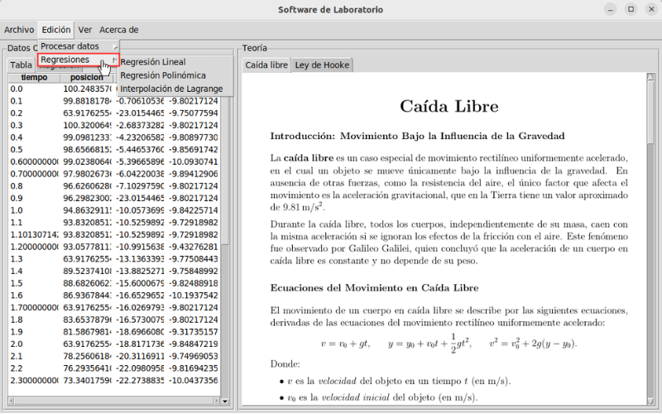Click acceleration value -9.43276281
Viewport: 662px width, 414px height.
point(194,247)
